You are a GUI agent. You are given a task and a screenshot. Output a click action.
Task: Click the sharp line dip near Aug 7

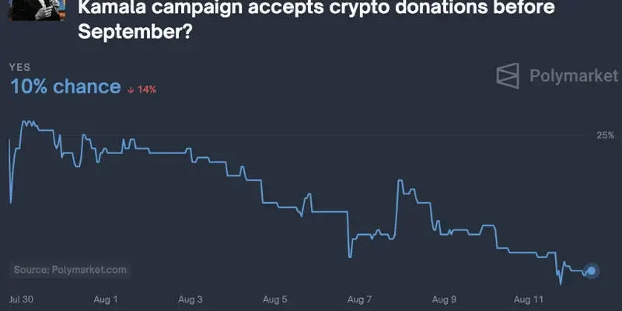350,257
